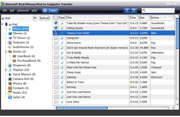Click the vertical scrollbar thumb
Screen dimensions: 180x117
(177, 33)
